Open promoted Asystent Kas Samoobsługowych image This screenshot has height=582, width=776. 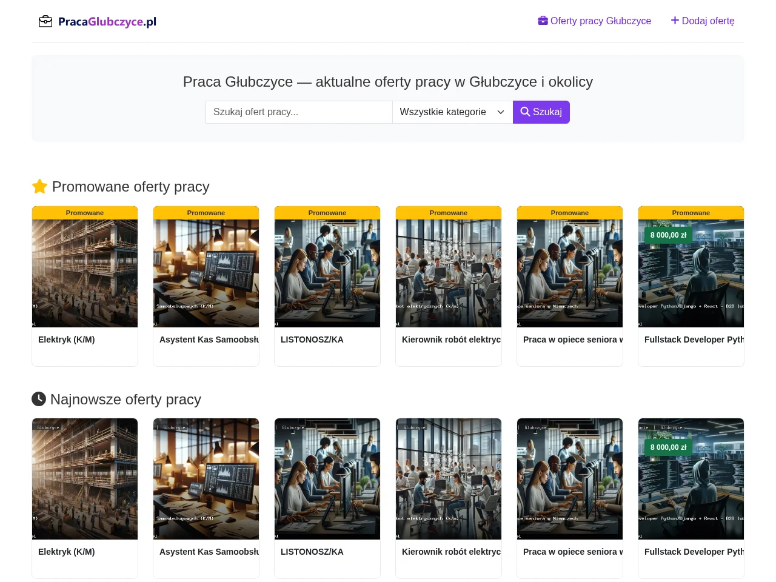[x=206, y=273]
